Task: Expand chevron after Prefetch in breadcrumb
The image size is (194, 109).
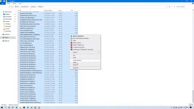Action: pos(44,7)
